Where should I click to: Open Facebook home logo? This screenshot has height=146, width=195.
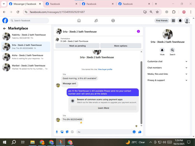tap(5, 21)
